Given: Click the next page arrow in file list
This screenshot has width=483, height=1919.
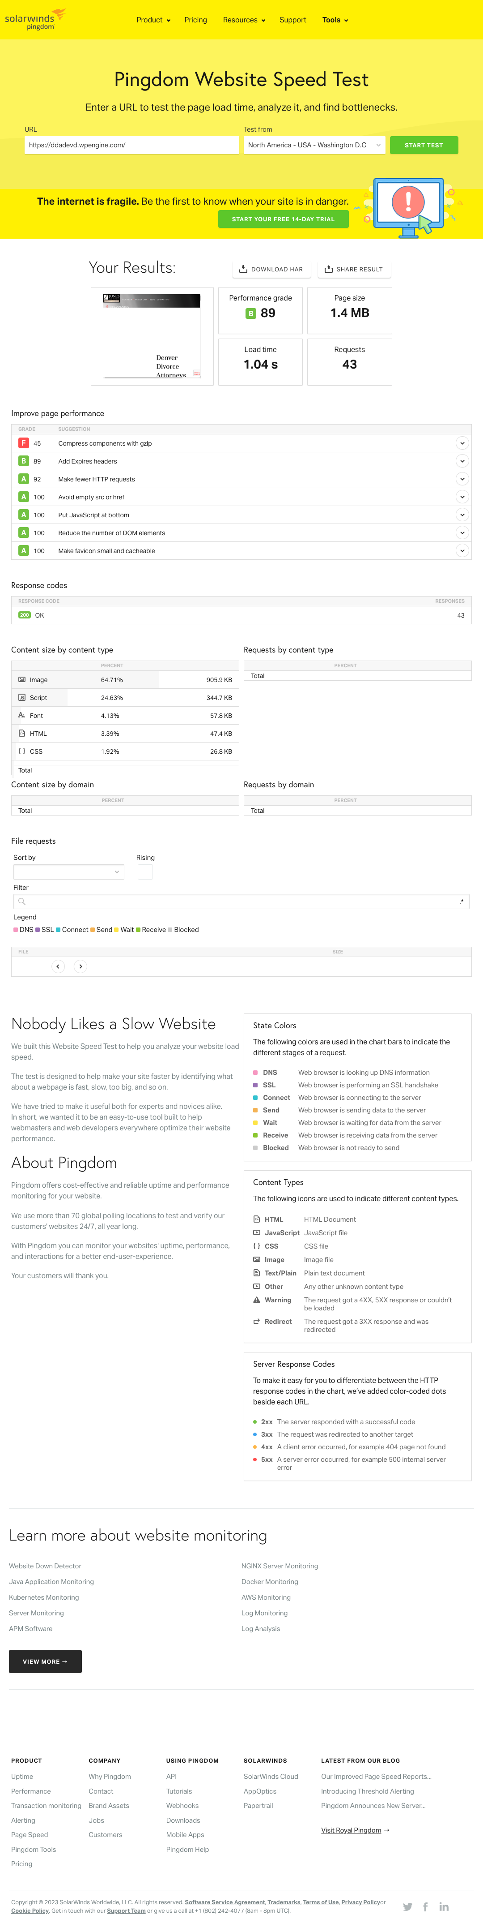Looking at the screenshot, I should pos(80,966).
